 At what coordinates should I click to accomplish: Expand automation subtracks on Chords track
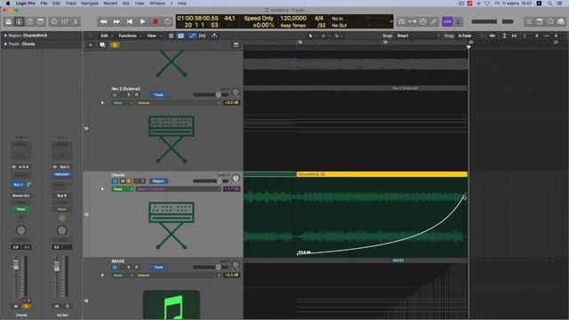103,189
